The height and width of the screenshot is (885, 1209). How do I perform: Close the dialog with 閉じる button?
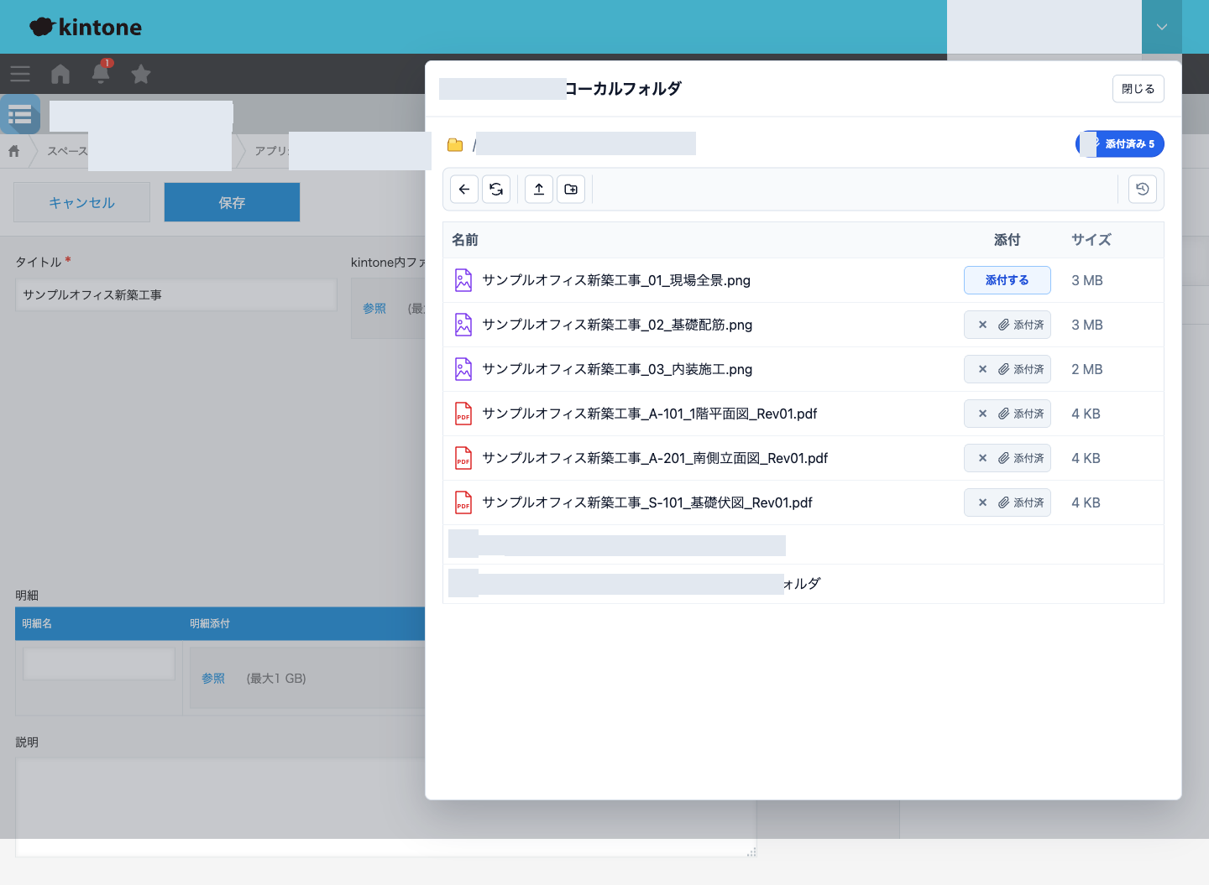(x=1138, y=89)
